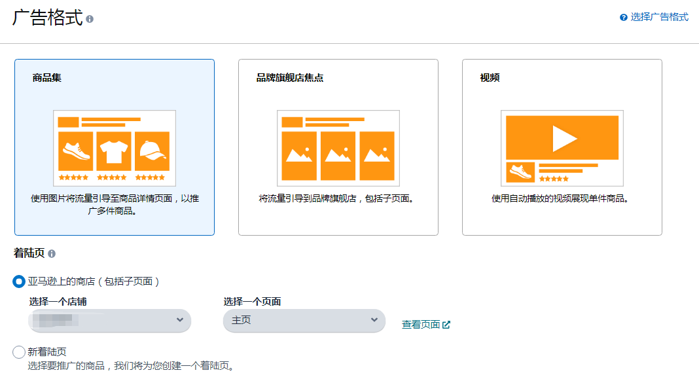Screen dimensions: 699x381
Task: Open the 选择一个店铺 dropdown
Action: click(x=109, y=321)
